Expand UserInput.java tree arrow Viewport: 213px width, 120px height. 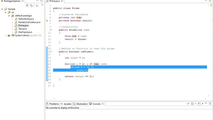tap(13, 32)
